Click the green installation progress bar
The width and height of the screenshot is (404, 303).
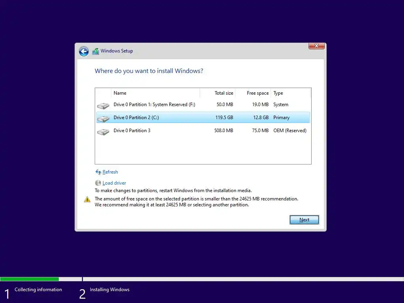(x=29, y=279)
